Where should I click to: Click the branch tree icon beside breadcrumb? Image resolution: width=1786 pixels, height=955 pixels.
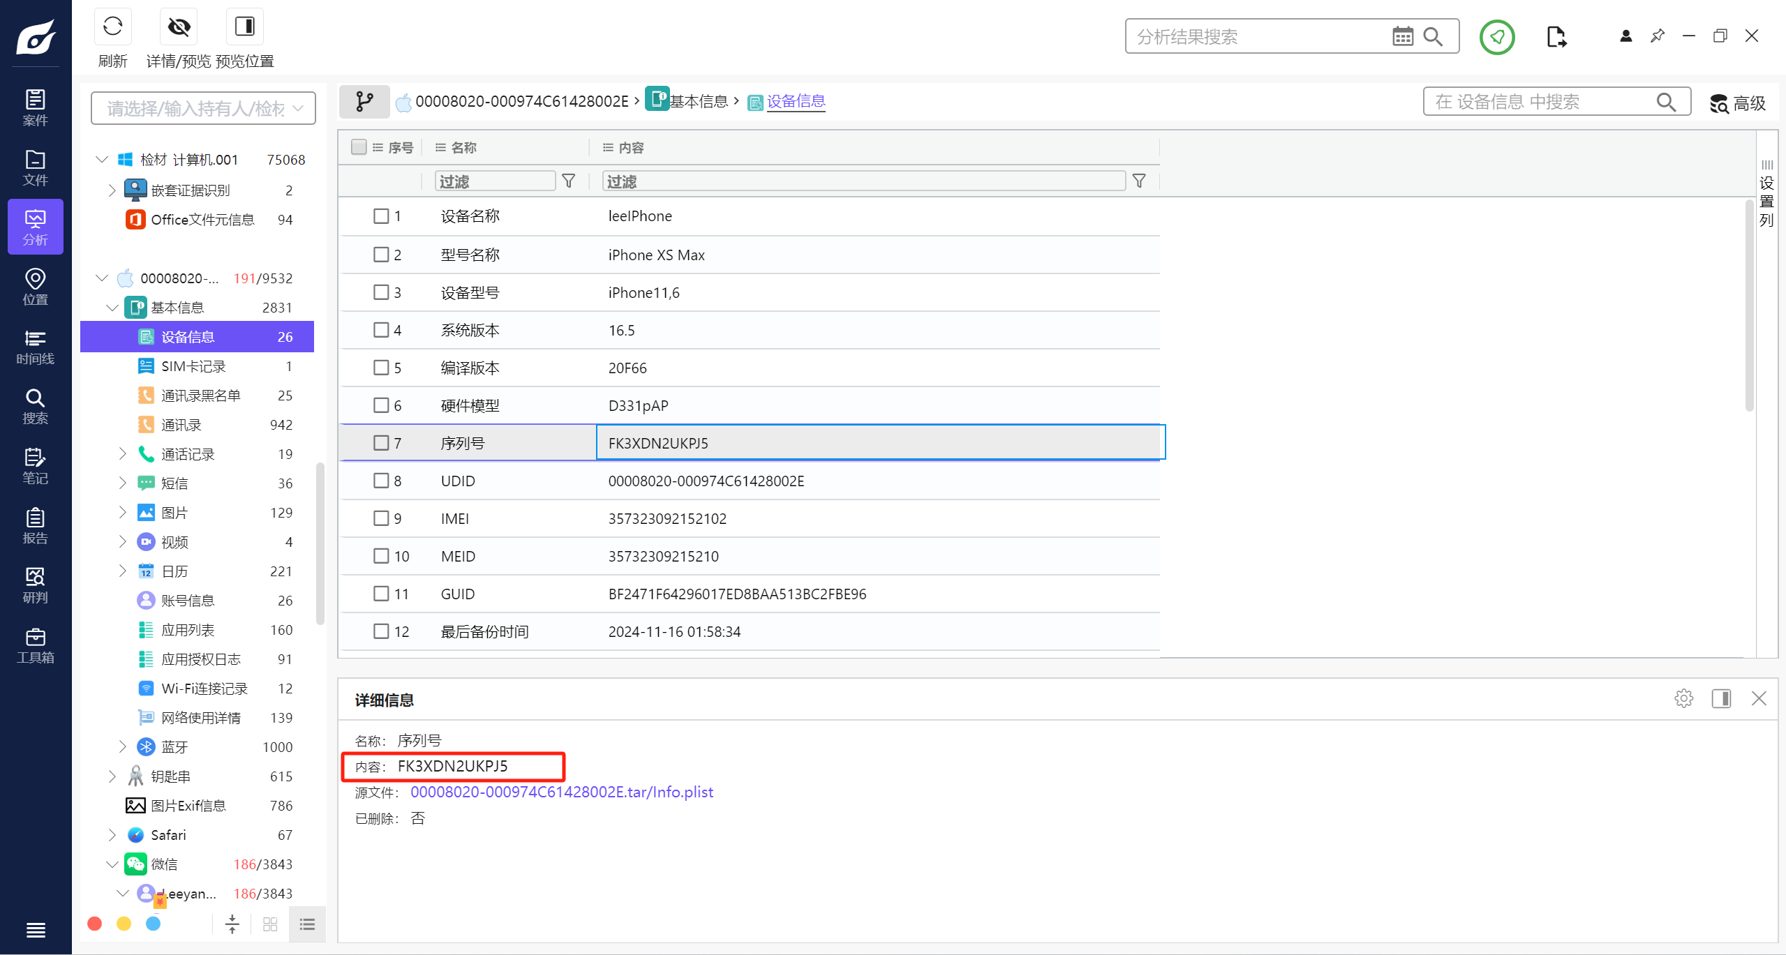(x=364, y=102)
